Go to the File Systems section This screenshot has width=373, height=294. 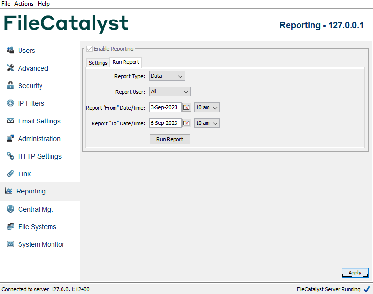(37, 227)
